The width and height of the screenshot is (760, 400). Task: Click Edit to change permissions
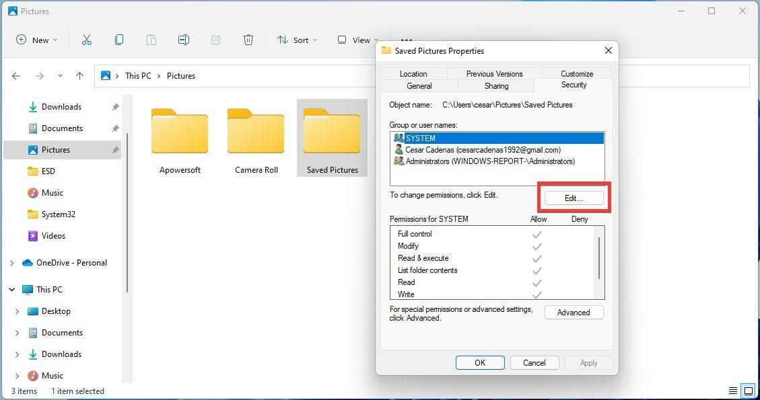[x=574, y=198]
